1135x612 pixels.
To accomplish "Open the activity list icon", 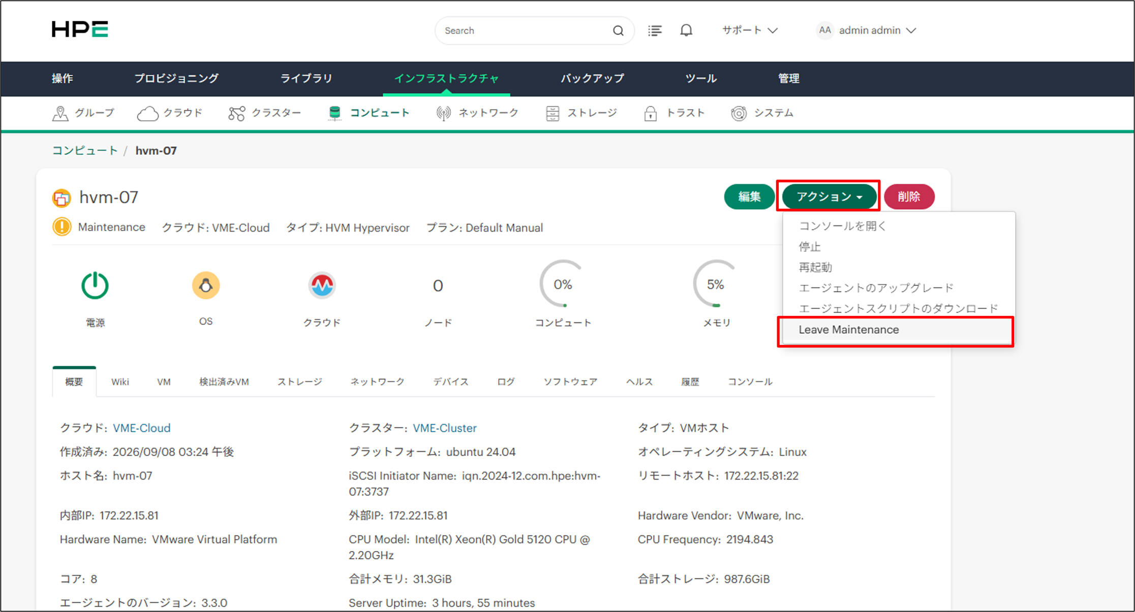I will pos(655,30).
